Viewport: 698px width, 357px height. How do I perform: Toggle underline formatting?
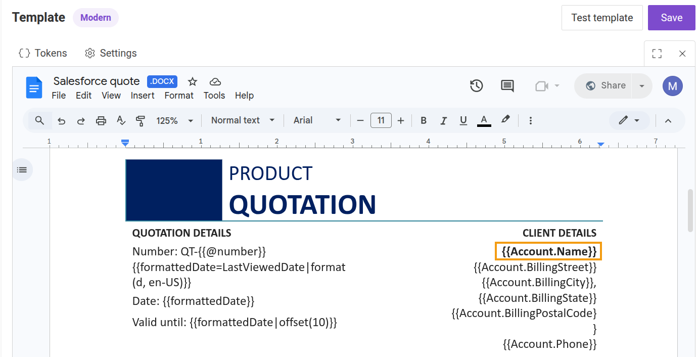tap(463, 121)
